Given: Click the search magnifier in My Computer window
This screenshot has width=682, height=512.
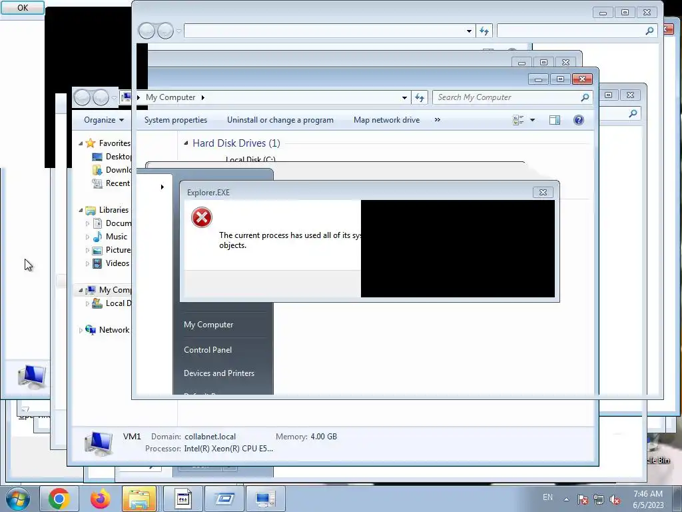Looking at the screenshot, I should [x=585, y=97].
